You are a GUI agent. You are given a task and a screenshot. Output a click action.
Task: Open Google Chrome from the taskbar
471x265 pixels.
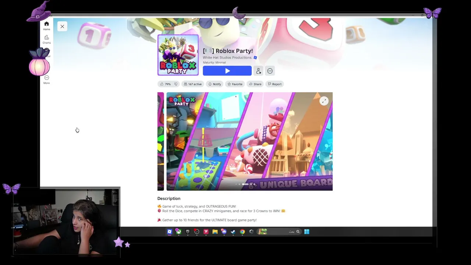[242, 232]
